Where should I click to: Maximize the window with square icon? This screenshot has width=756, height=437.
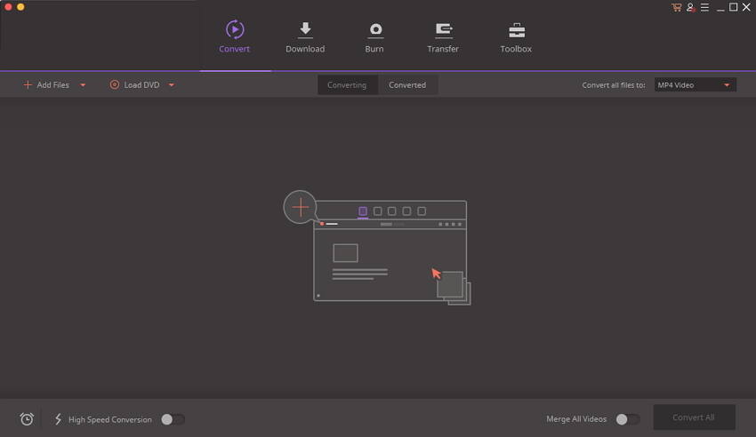[734, 7]
